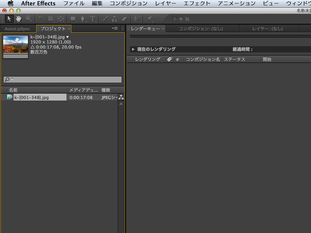Viewport: 311px width, 233px height.
Task: Expand the 現在のレンダリング section
Action: (x=133, y=49)
